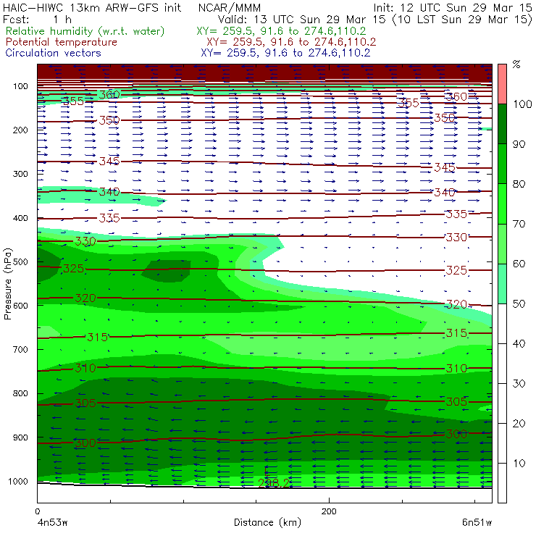Click the "Distance (km)" axis title
The height and width of the screenshot is (536, 536).
[x=267, y=523]
